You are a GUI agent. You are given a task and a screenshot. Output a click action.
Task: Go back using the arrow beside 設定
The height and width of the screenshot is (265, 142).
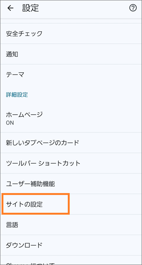click(10, 8)
